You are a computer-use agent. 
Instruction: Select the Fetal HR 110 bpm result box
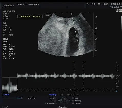[x=30, y=17]
